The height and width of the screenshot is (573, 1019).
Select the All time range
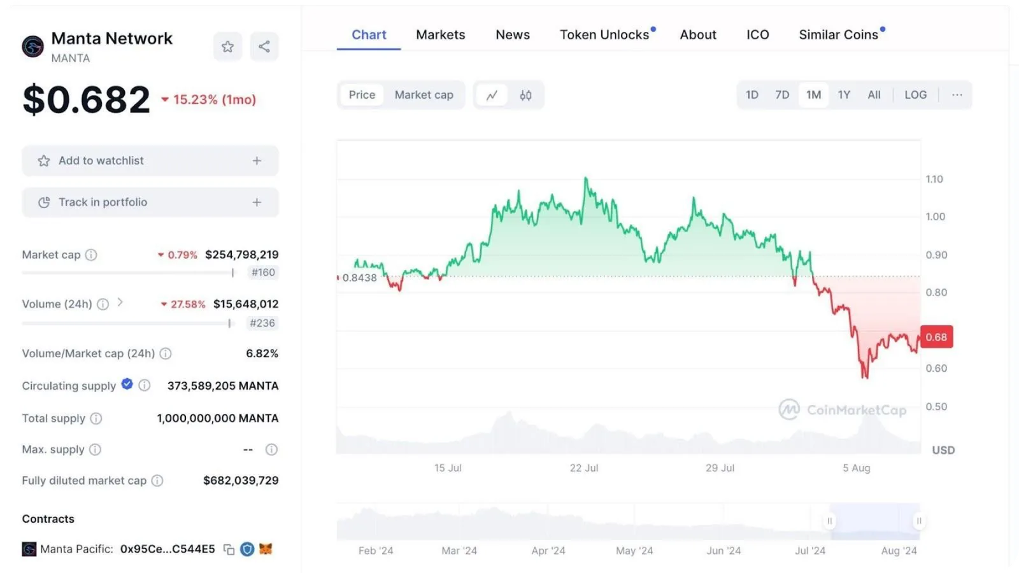(x=874, y=95)
